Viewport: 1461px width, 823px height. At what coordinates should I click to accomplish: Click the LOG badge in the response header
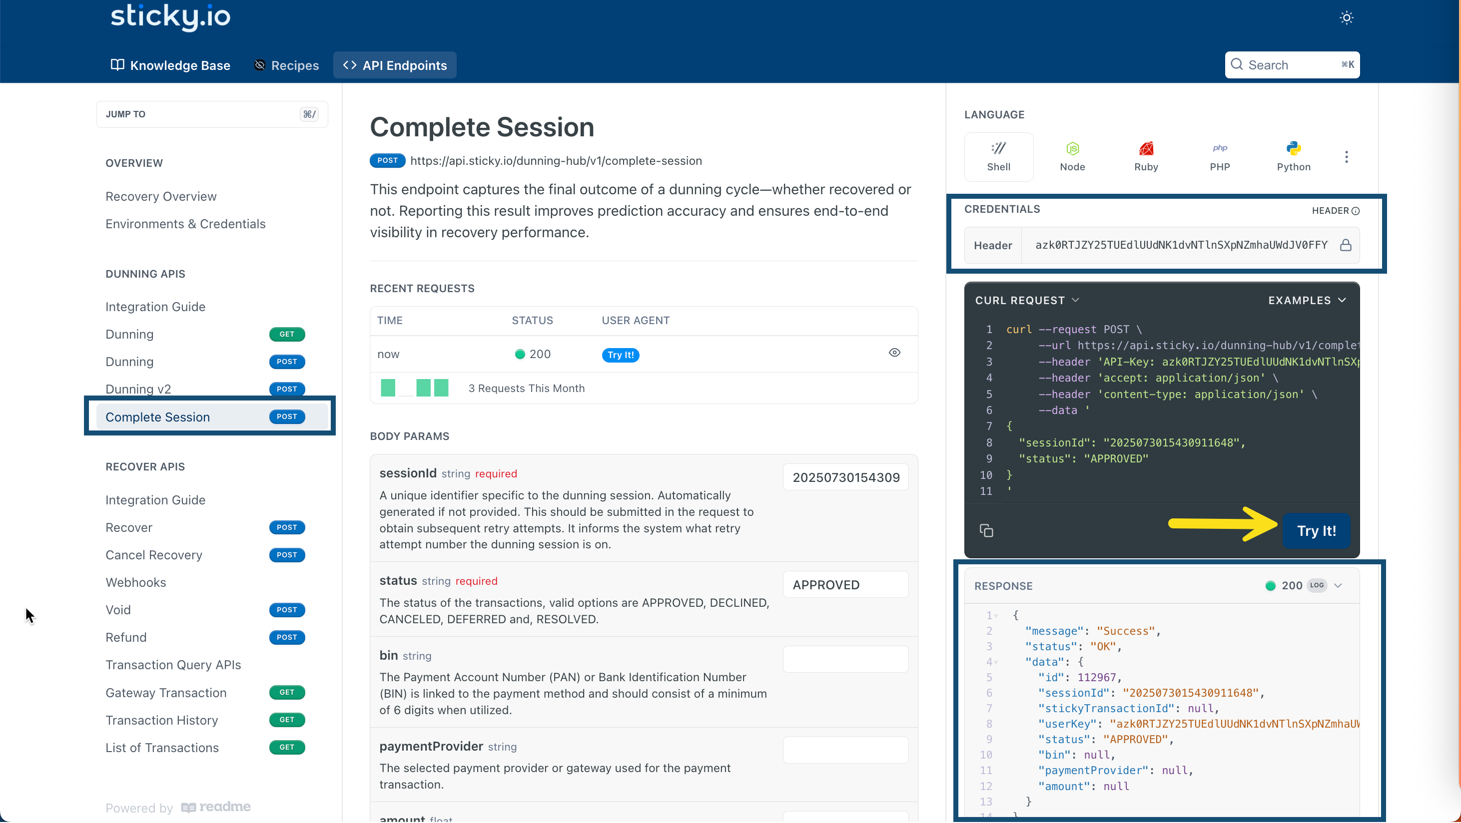pyautogui.click(x=1317, y=585)
